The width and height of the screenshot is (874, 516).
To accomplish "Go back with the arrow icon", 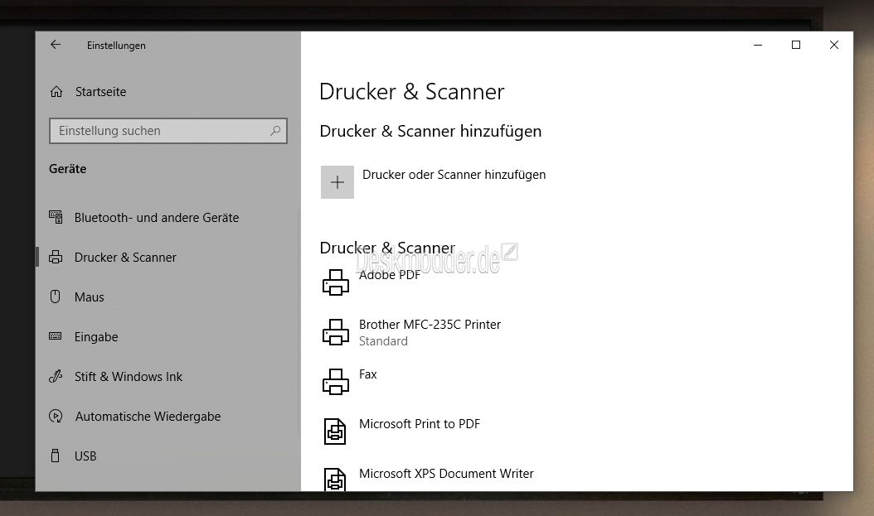I will [x=56, y=45].
